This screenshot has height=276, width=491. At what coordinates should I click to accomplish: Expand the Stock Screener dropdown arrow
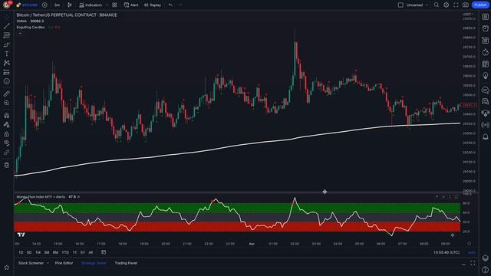point(48,263)
